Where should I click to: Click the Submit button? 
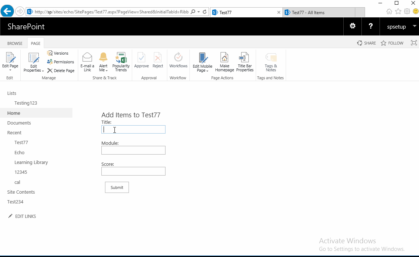(x=117, y=187)
